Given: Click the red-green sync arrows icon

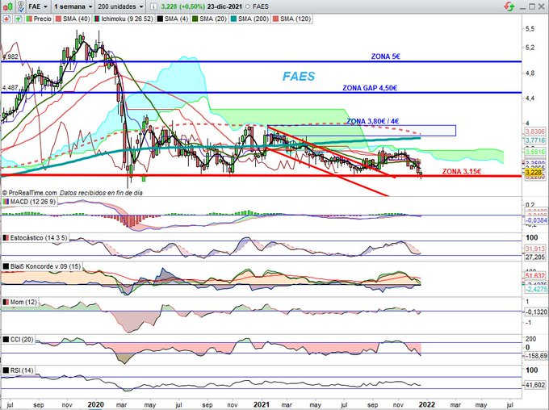Looking at the screenshot, I should tap(509, 6).
